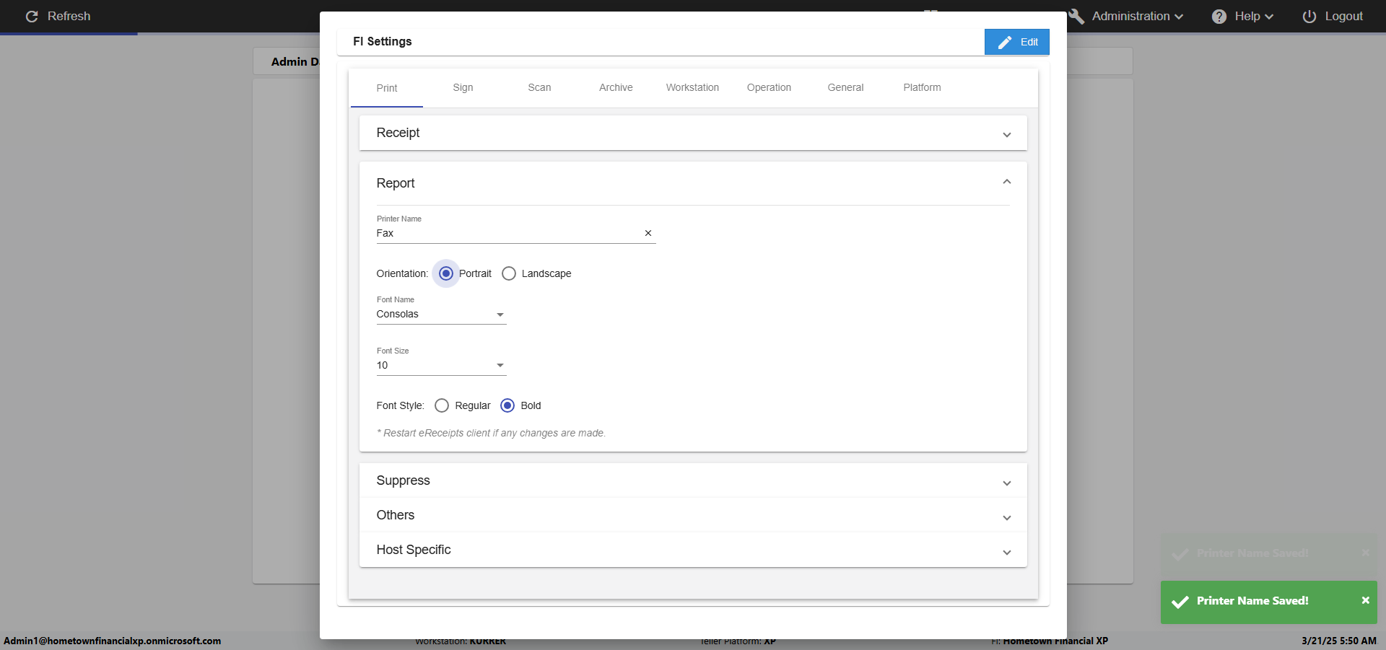Switch to the Scan tab

[x=539, y=87]
